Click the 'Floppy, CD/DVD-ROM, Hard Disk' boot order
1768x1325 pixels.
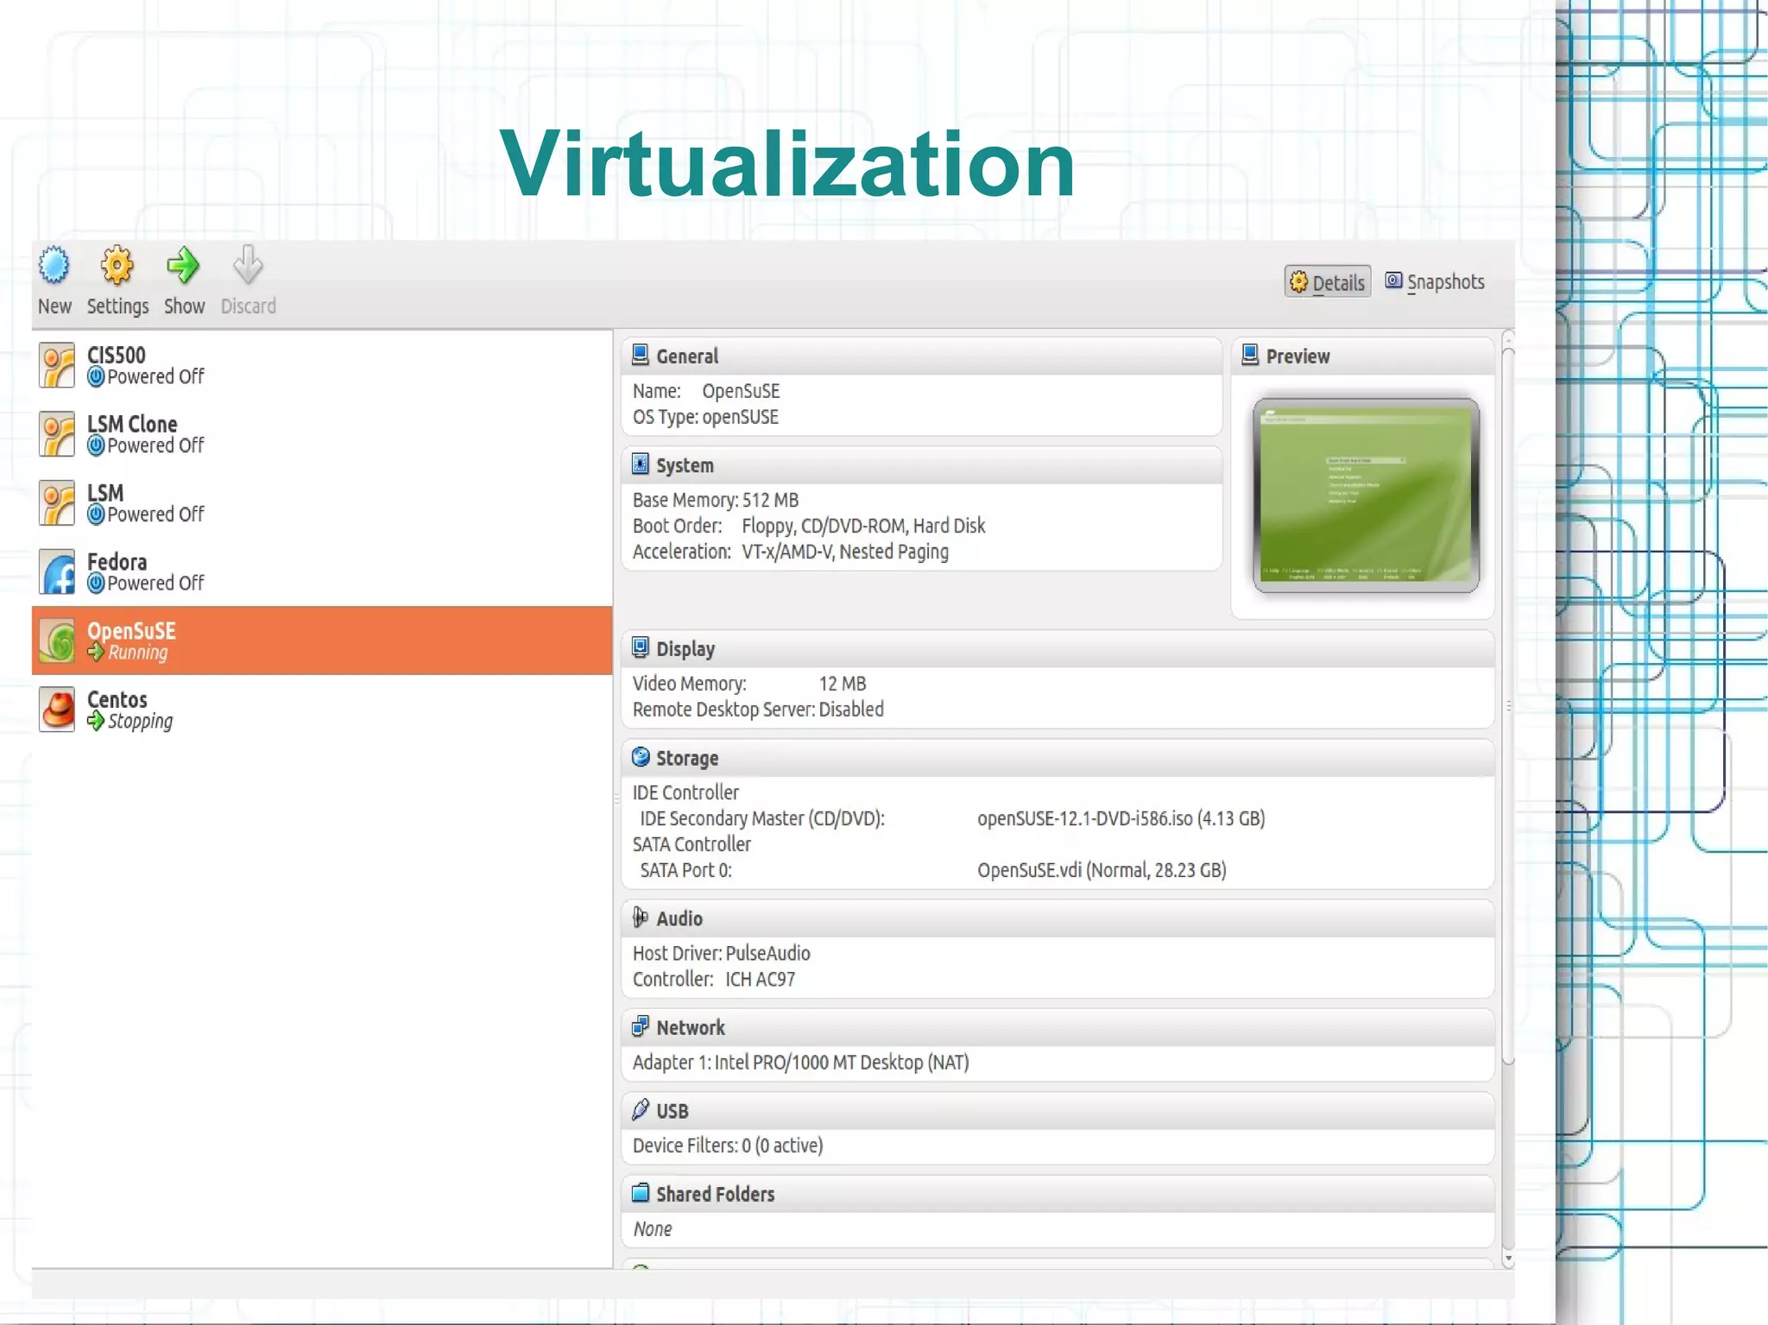point(863,526)
